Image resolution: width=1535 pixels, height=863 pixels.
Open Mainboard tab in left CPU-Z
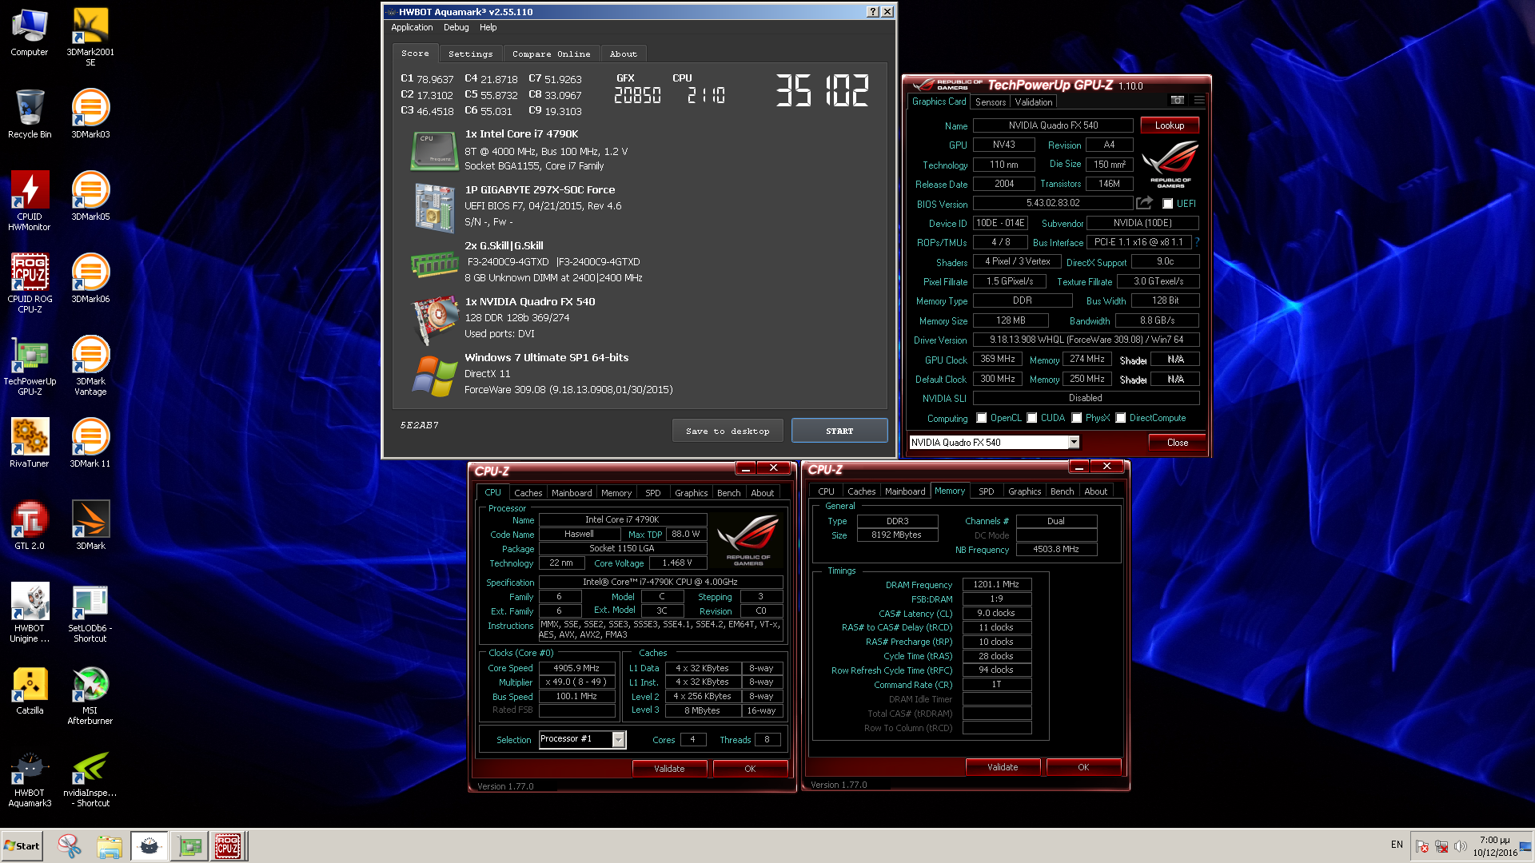click(572, 493)
